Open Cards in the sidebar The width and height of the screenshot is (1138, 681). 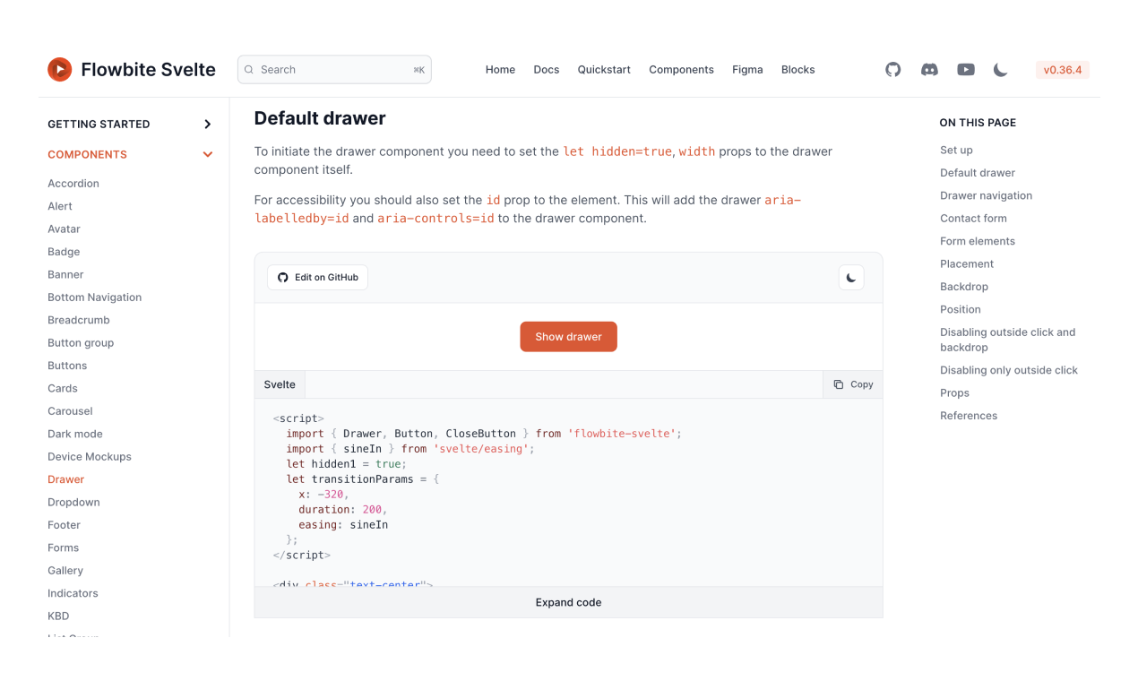tap(63, 388)
